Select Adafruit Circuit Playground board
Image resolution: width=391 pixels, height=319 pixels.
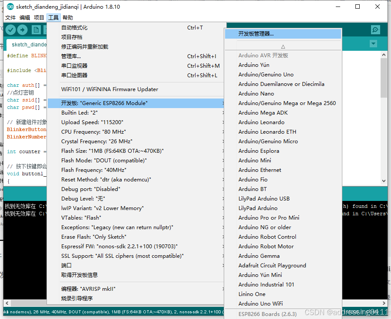pos(283,266)
